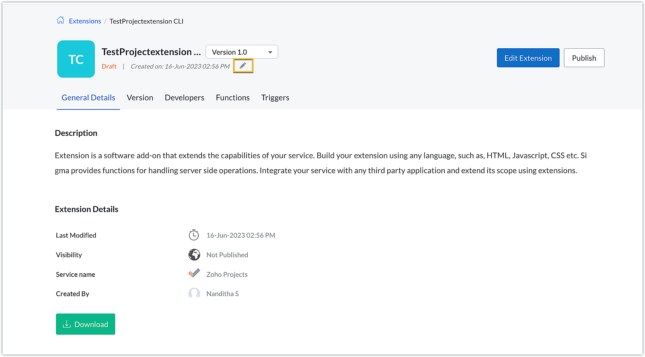Click the Zoho Projects checkmark logo
The height and width of the screenshot is (357, 645).
pyautogui.click(x=194, y=273)
